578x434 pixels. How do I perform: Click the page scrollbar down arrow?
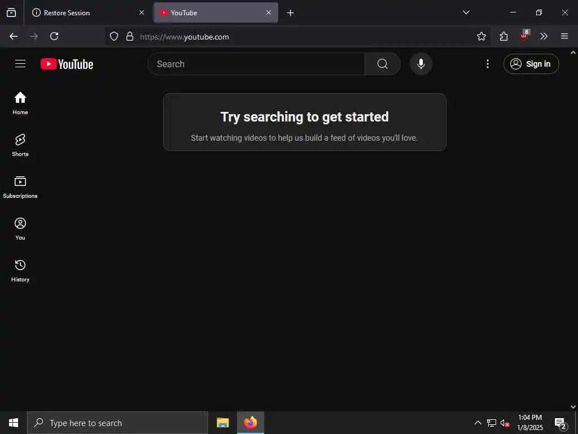(573, 407)
